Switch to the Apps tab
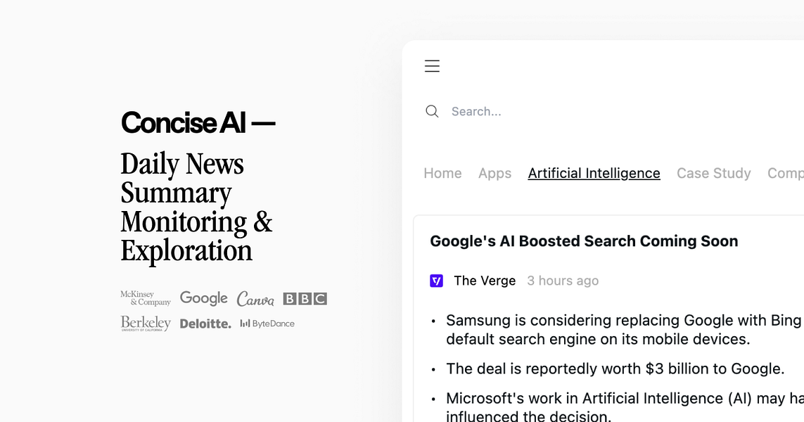804x422 pixels. 494,173
